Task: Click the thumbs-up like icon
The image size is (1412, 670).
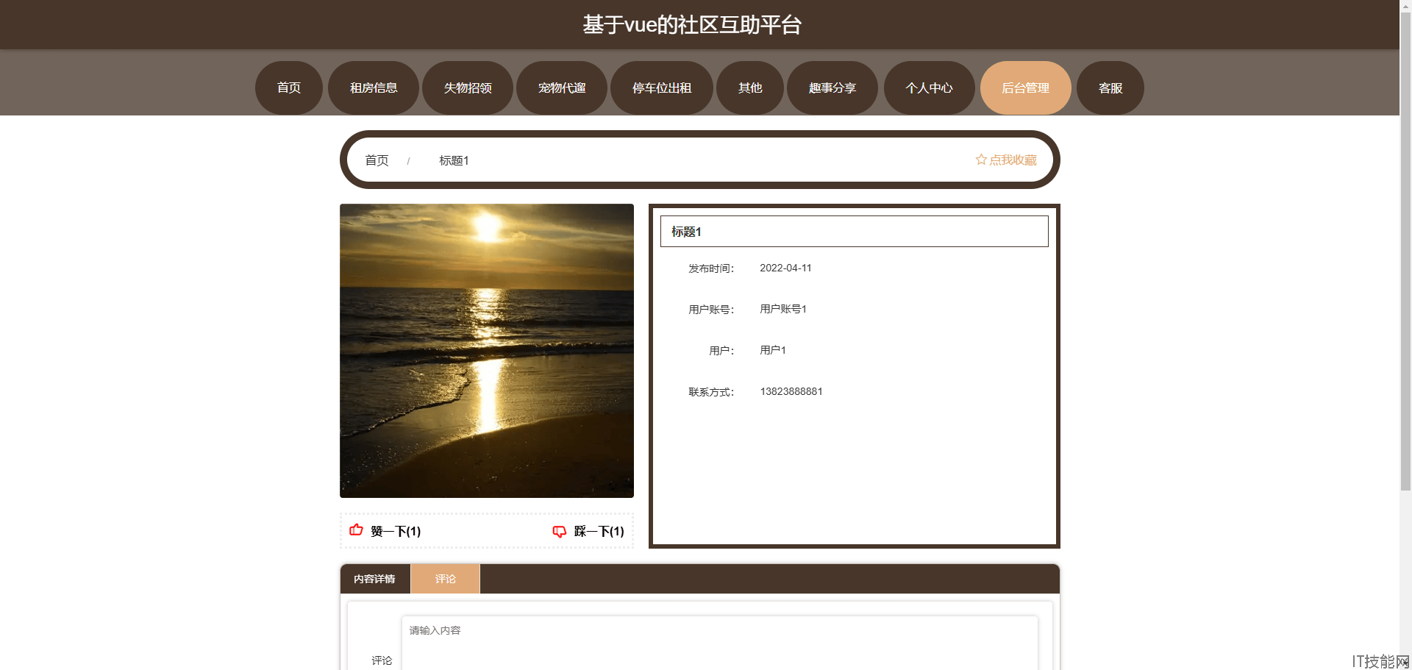Action: pyautogui.click(x=356, y=530)
